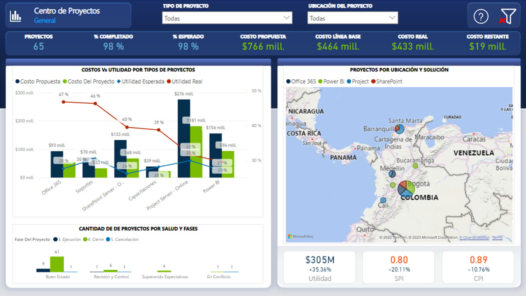Viewport: 526px width, 296px height.
Task: Open the Tipo de Proyecto dropdown
Action: [227, 18]
